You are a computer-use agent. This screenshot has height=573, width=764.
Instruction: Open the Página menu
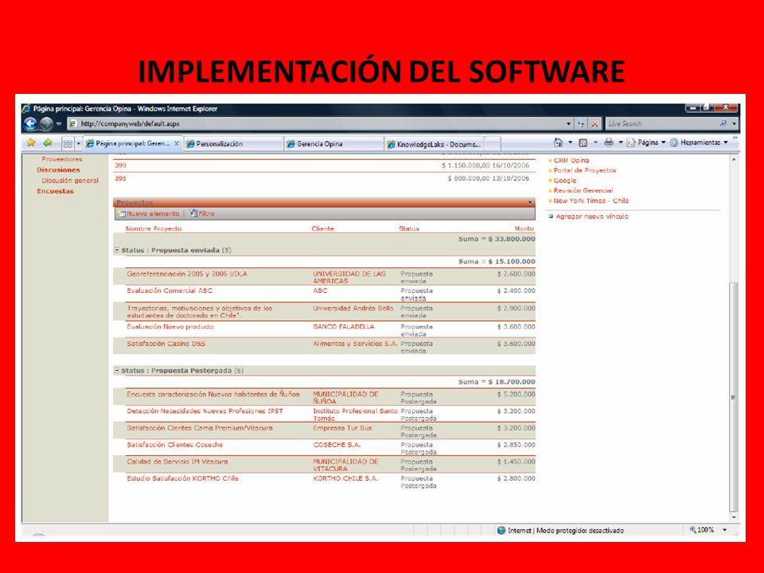pyautogui.click(x=646, y=142)
